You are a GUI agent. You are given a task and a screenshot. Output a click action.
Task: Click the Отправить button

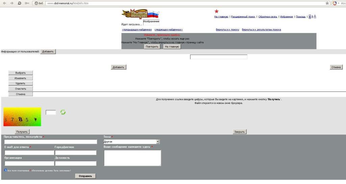coord(85,176)
